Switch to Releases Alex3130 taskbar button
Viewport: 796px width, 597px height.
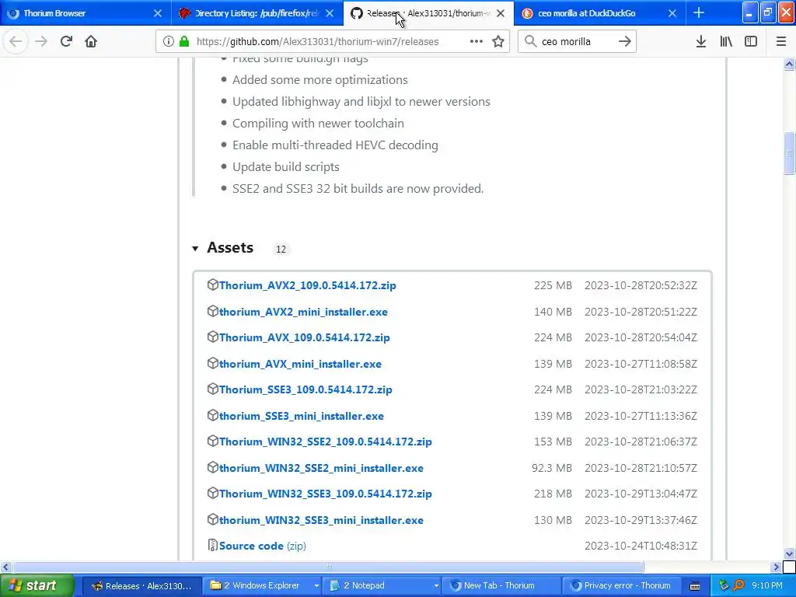tap(141, 586)
